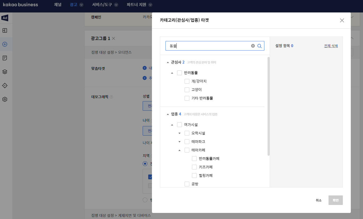This screenshot has height=219, width=363.
Task: Check the 반려동물 checkbox
Action: click(180, 73)
